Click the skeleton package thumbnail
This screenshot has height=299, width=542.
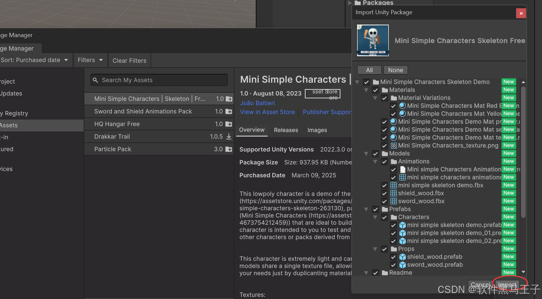click(x=373, y=40)
